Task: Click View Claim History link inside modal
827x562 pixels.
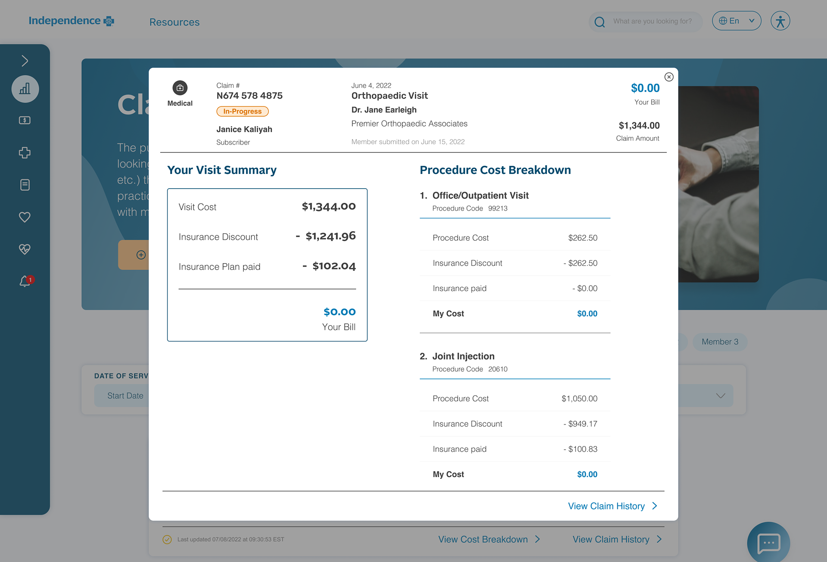Action: coord(612,506)
